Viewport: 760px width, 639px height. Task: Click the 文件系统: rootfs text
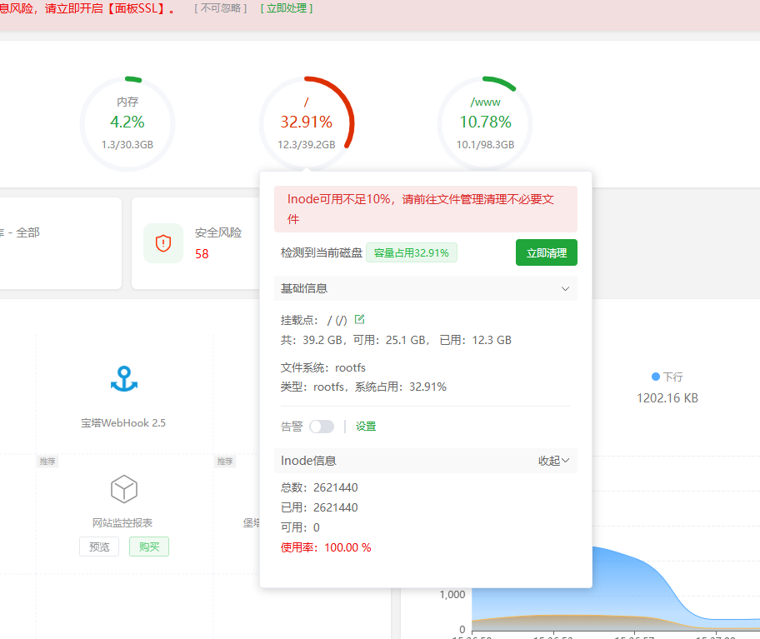click(x=323, y=367)
